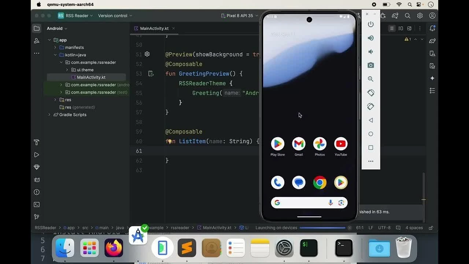
Task: Toggle the Project tool window folder icon
Action: click(x=37, y=29)
